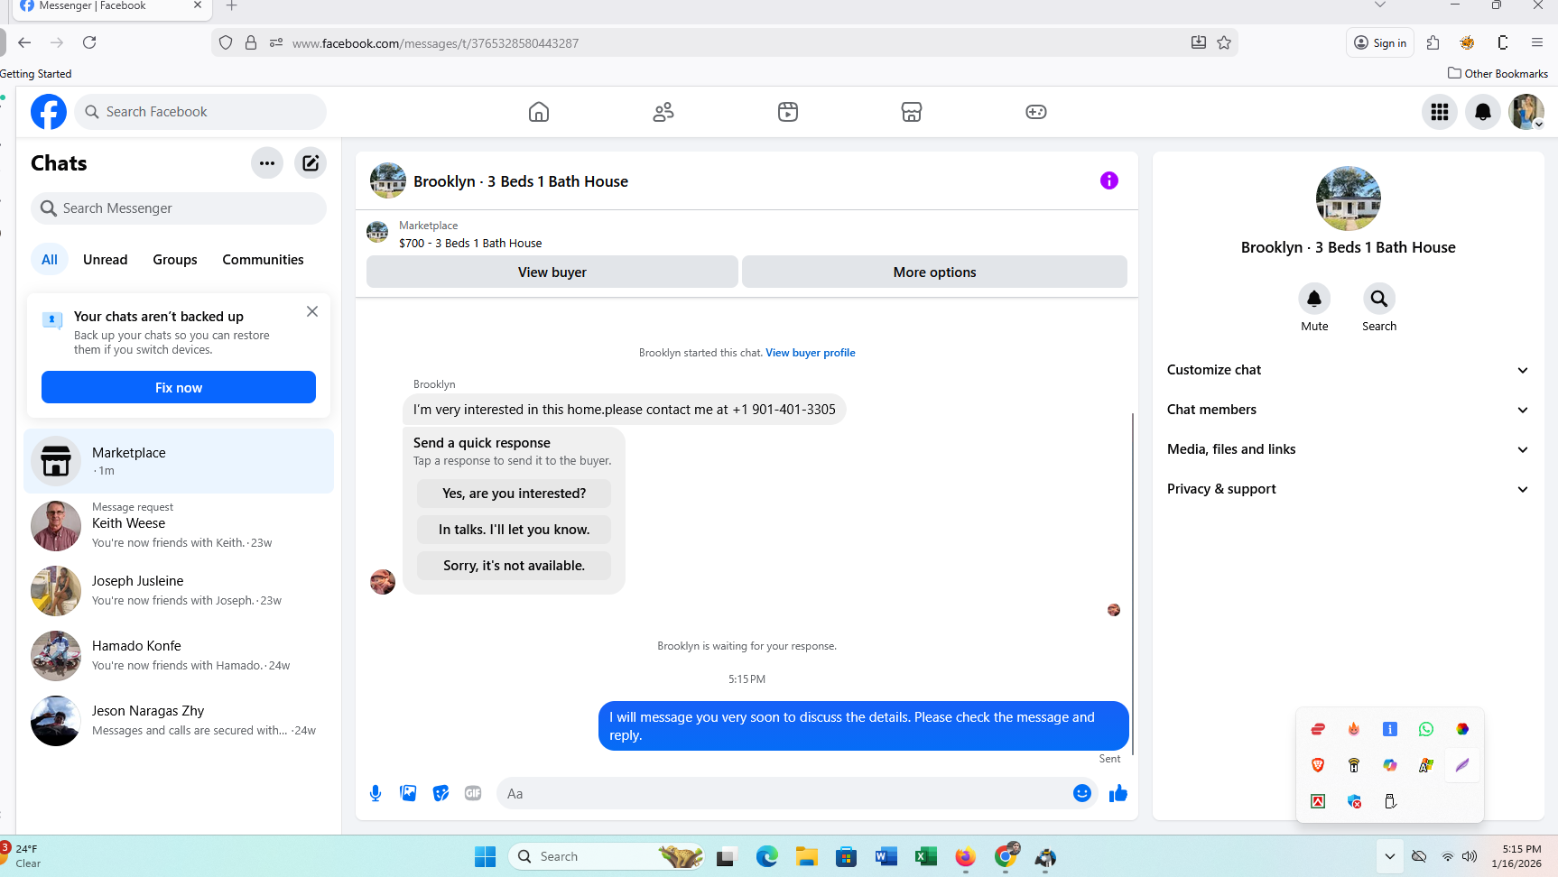Open Facebook notifications bell

point(1483,112)
